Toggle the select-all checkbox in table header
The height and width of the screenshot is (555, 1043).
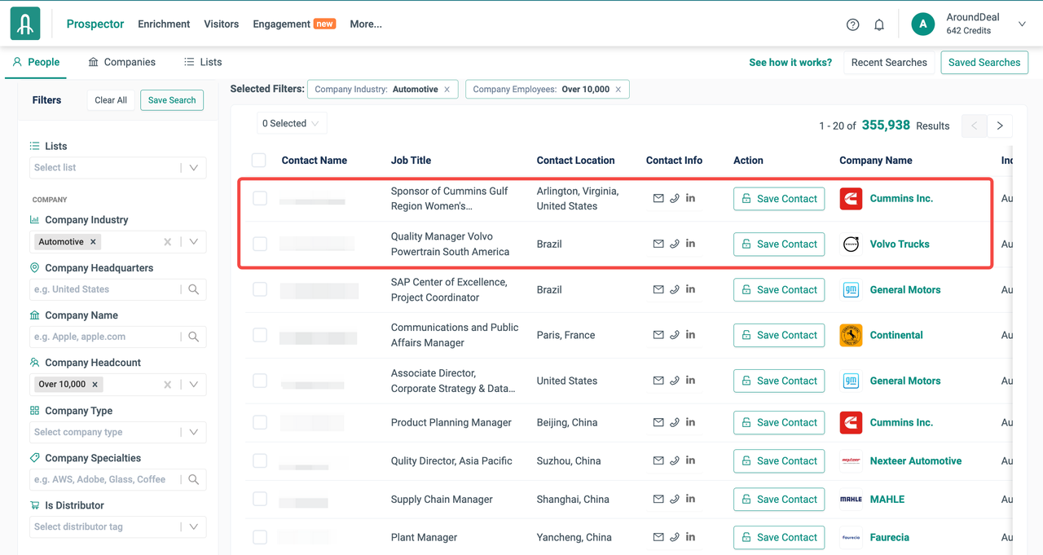259,161
